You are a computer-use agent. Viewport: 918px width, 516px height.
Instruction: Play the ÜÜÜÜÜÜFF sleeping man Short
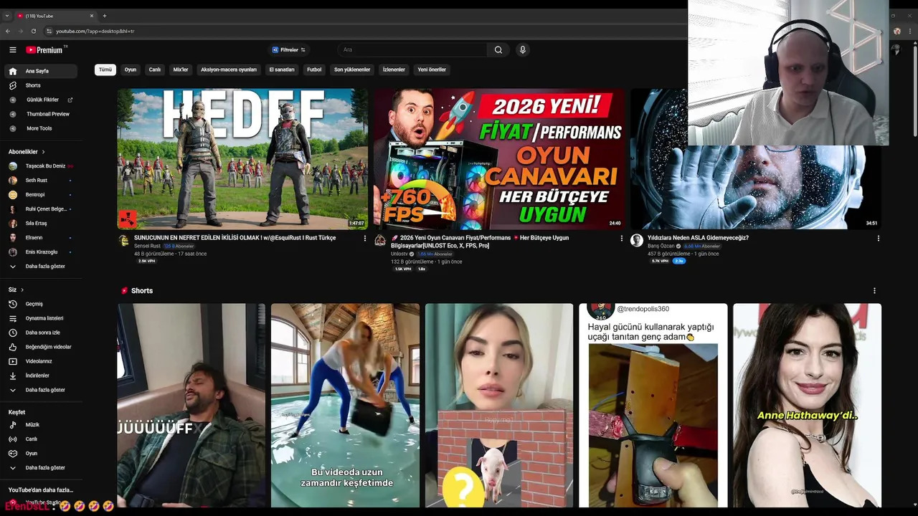191,405
